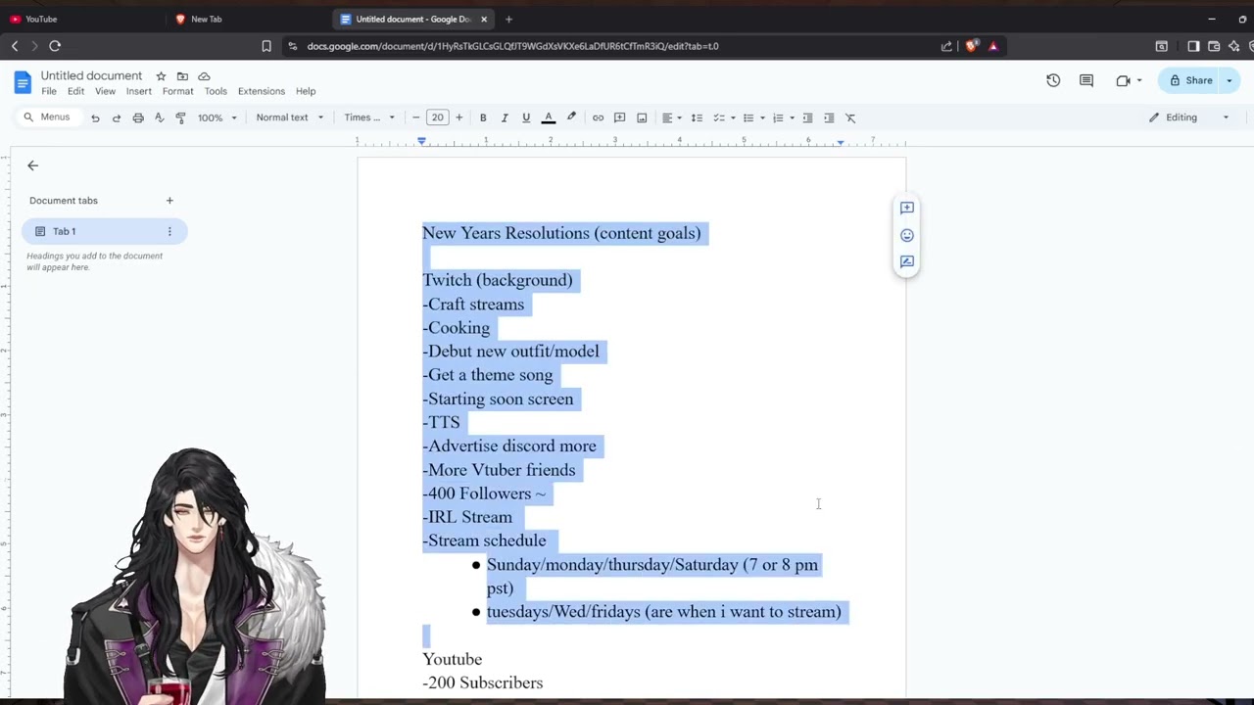This screenshot has width=1254, height=705.
Task: Toggle underline formatting
Action: 526,117
